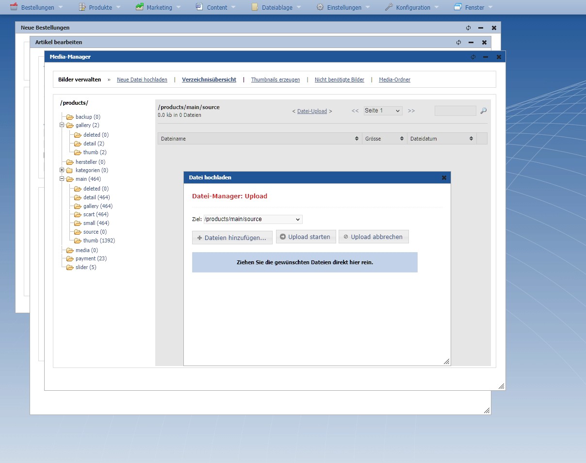Sort file list by Dateidatum arrows
Screen dimensions: 586x463
pos(471,139)
